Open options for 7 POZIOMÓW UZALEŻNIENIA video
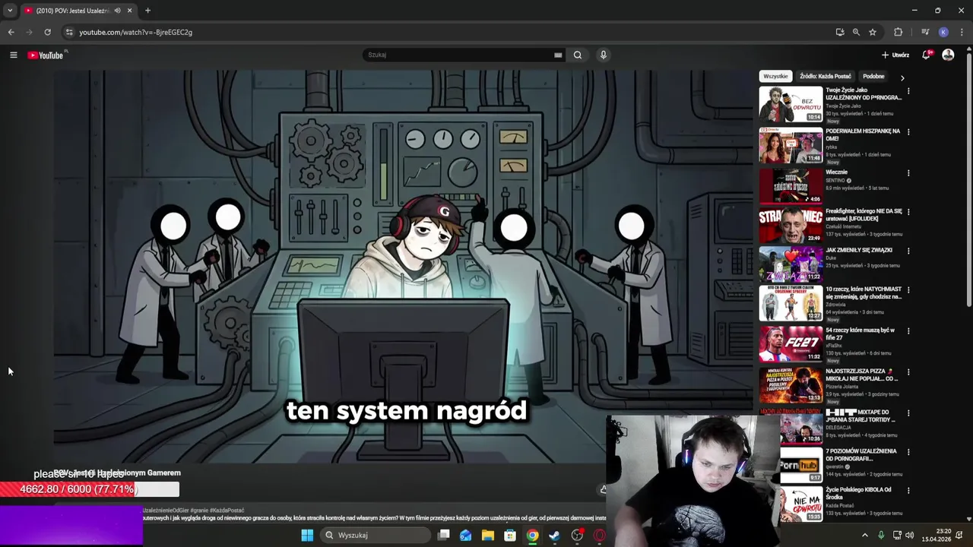This screenshot has width=973, height=547. click(x=908, y=452)
